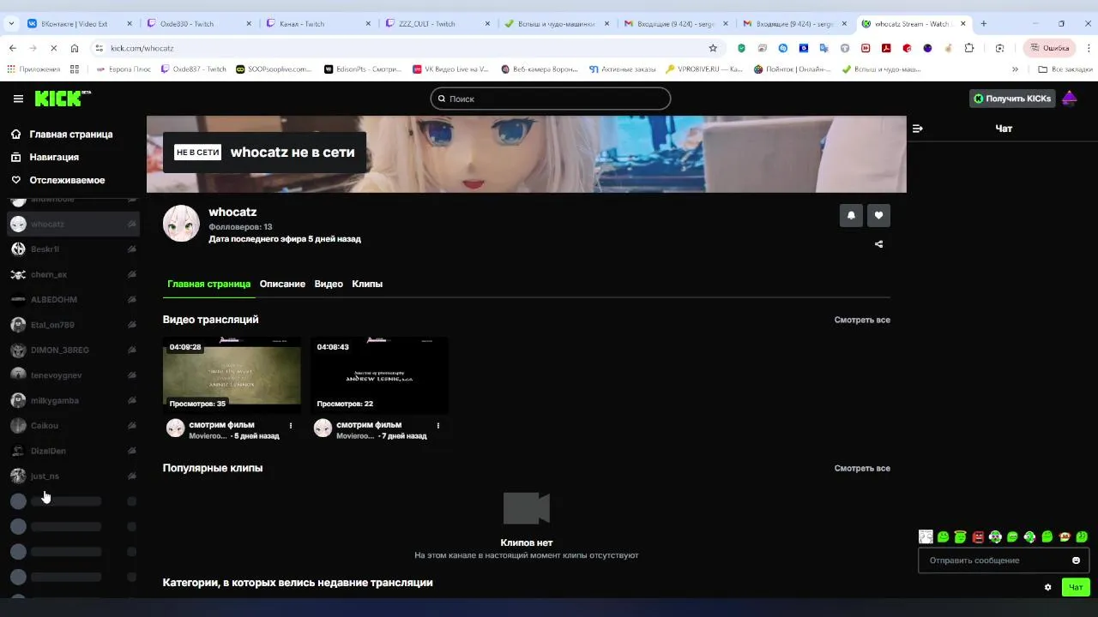Select just_ns in followed channels list
The height and width of the screenshot is (617, 1098).
tap(73, 476)
